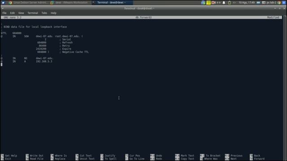Open the Edit menu
The image size is (287, 161).
click(12, 13)
